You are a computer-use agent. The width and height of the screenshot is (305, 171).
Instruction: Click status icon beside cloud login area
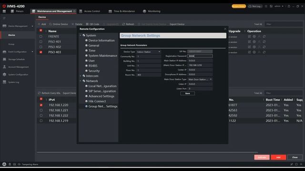tap(266, 6)
